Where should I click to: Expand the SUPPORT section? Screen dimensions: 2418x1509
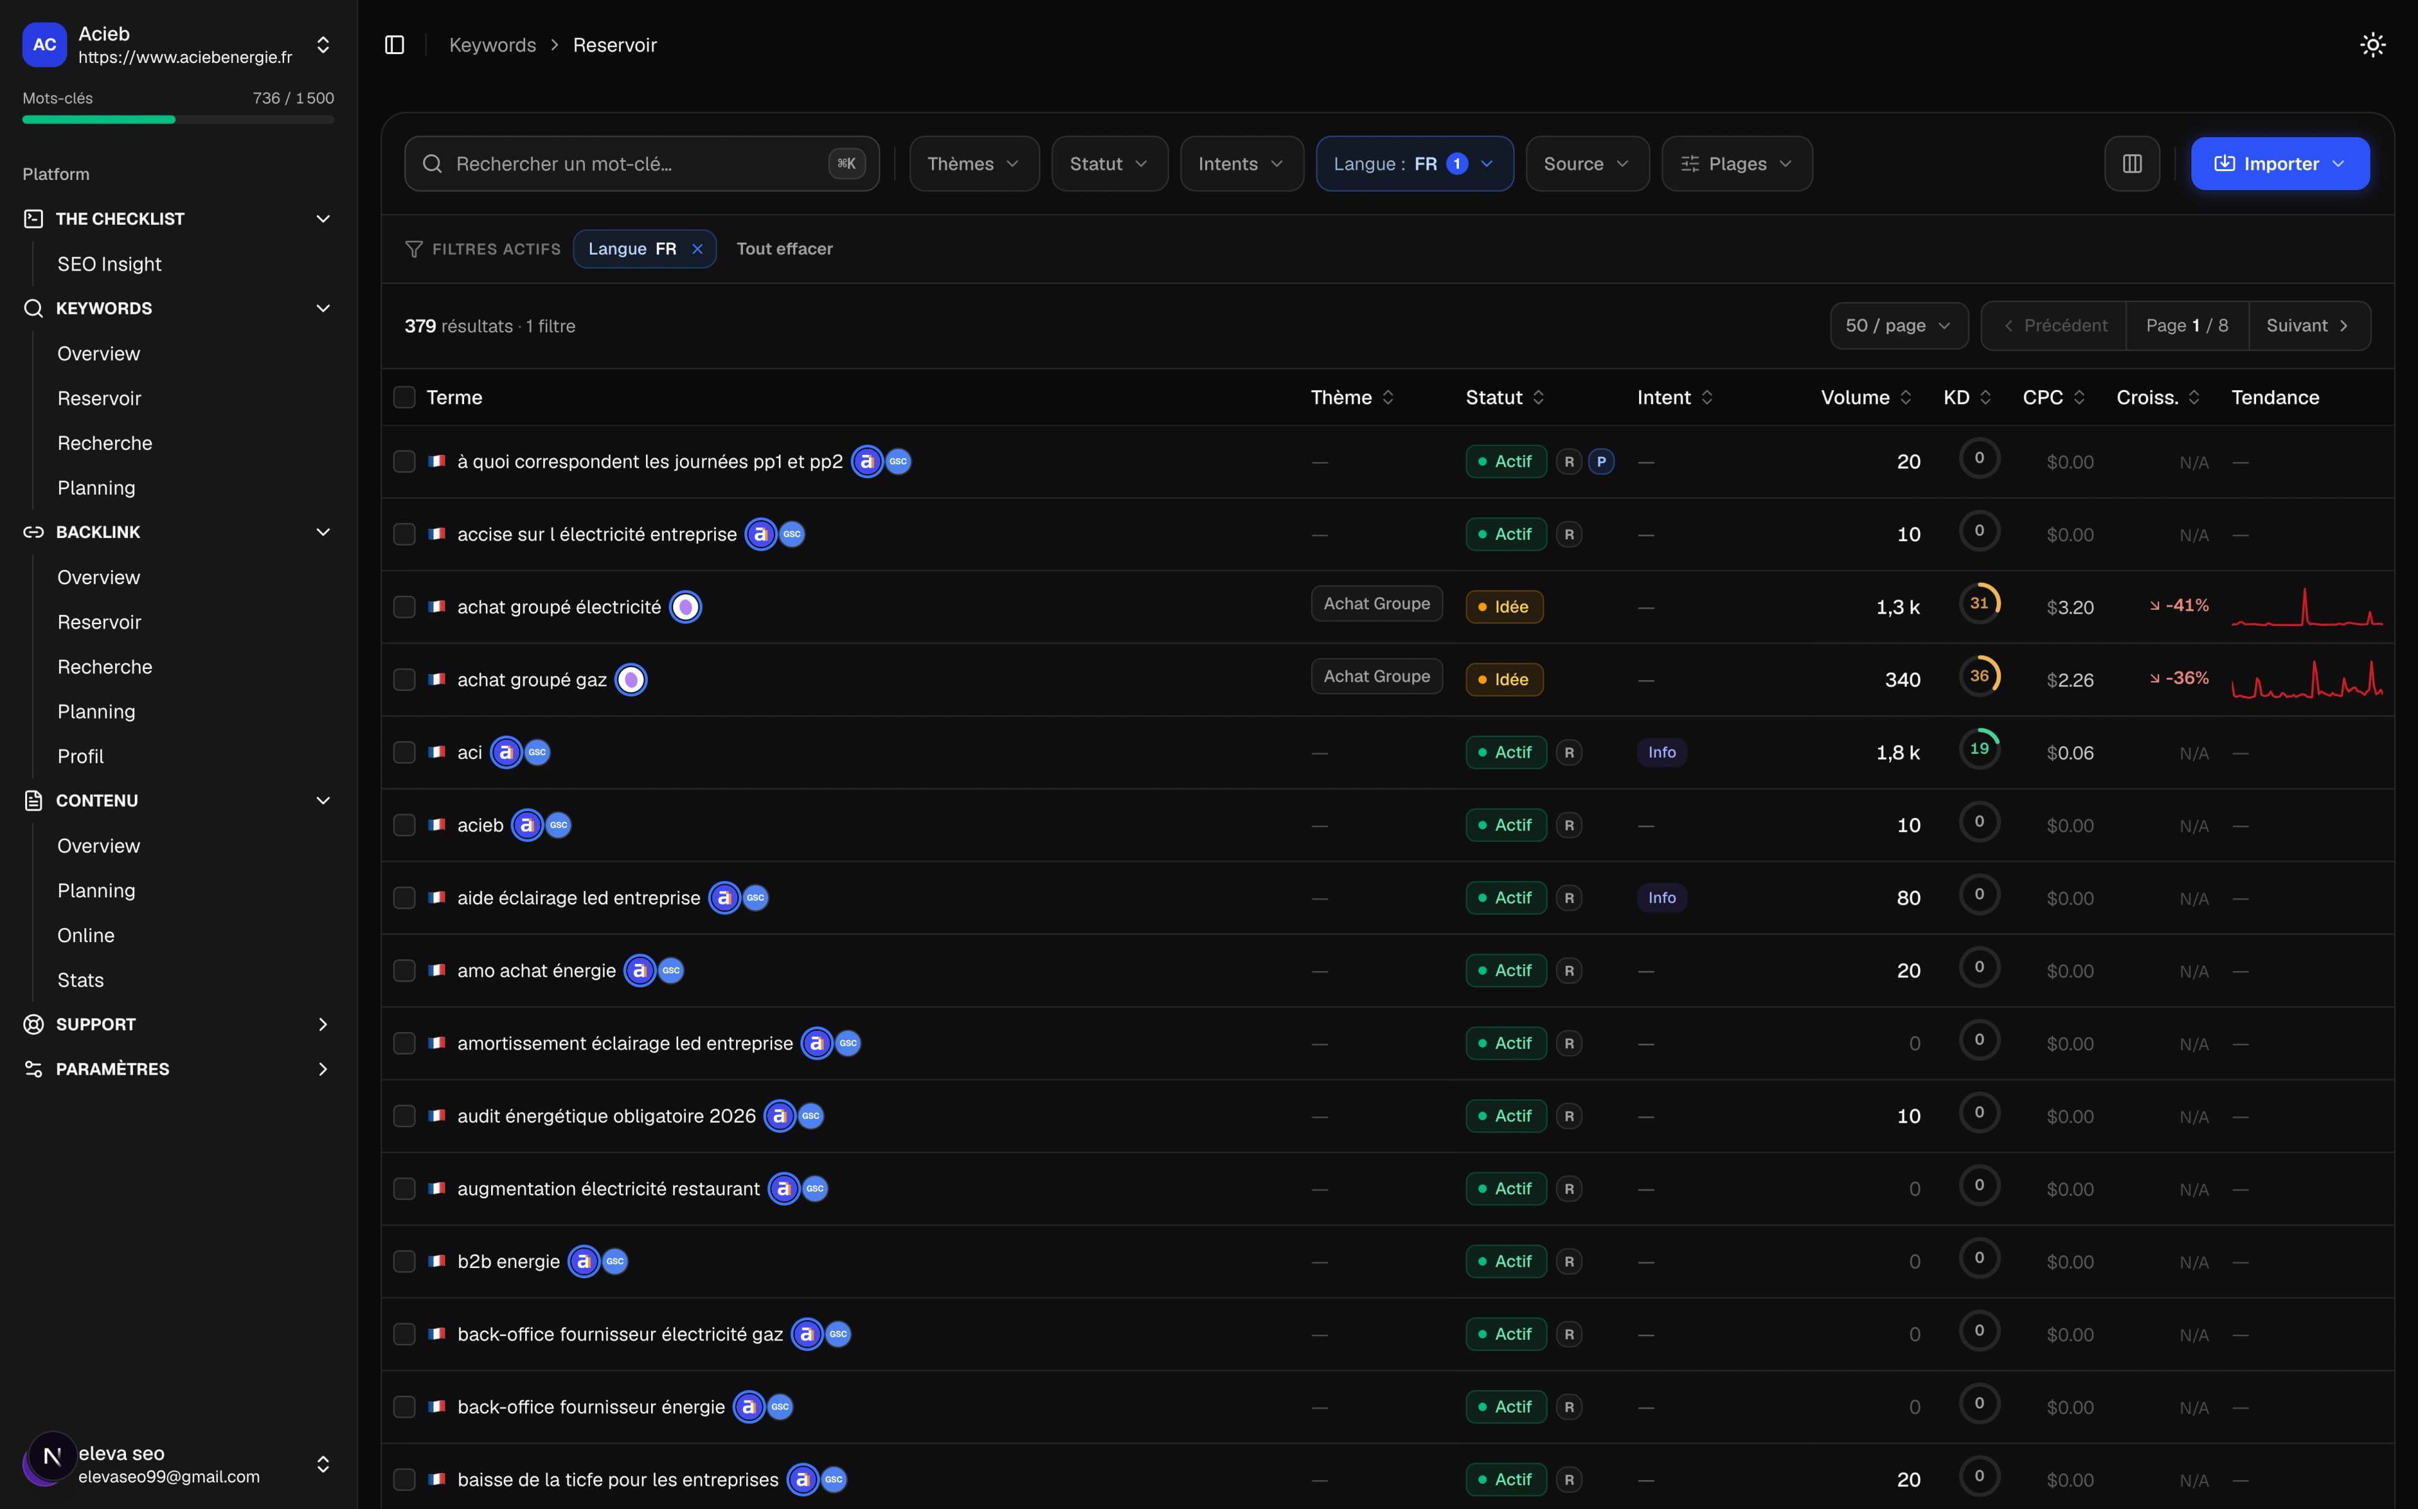[178, 1024]
